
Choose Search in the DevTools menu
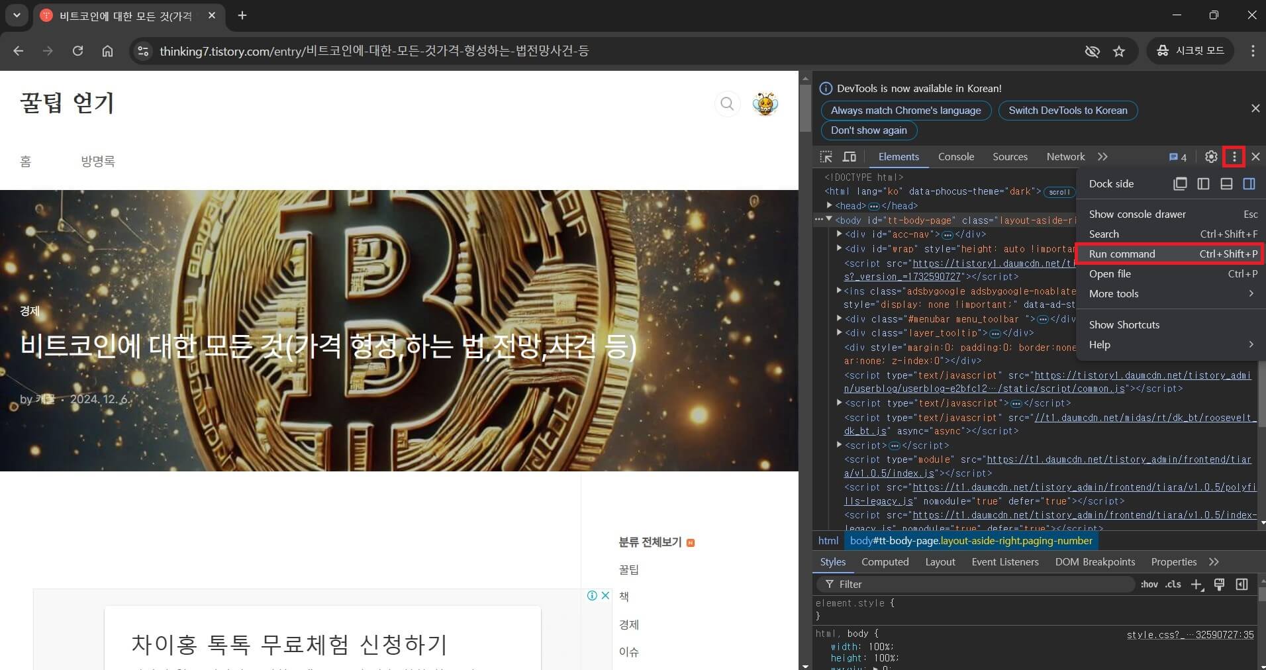1171,234
